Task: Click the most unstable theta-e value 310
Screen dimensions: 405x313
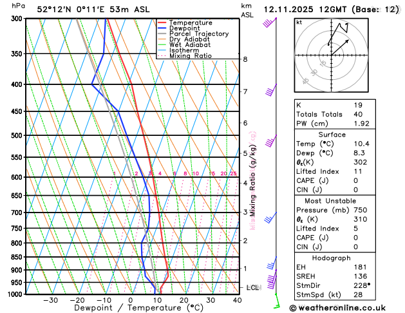Action: pyautogui.click(x=360, y=219)
